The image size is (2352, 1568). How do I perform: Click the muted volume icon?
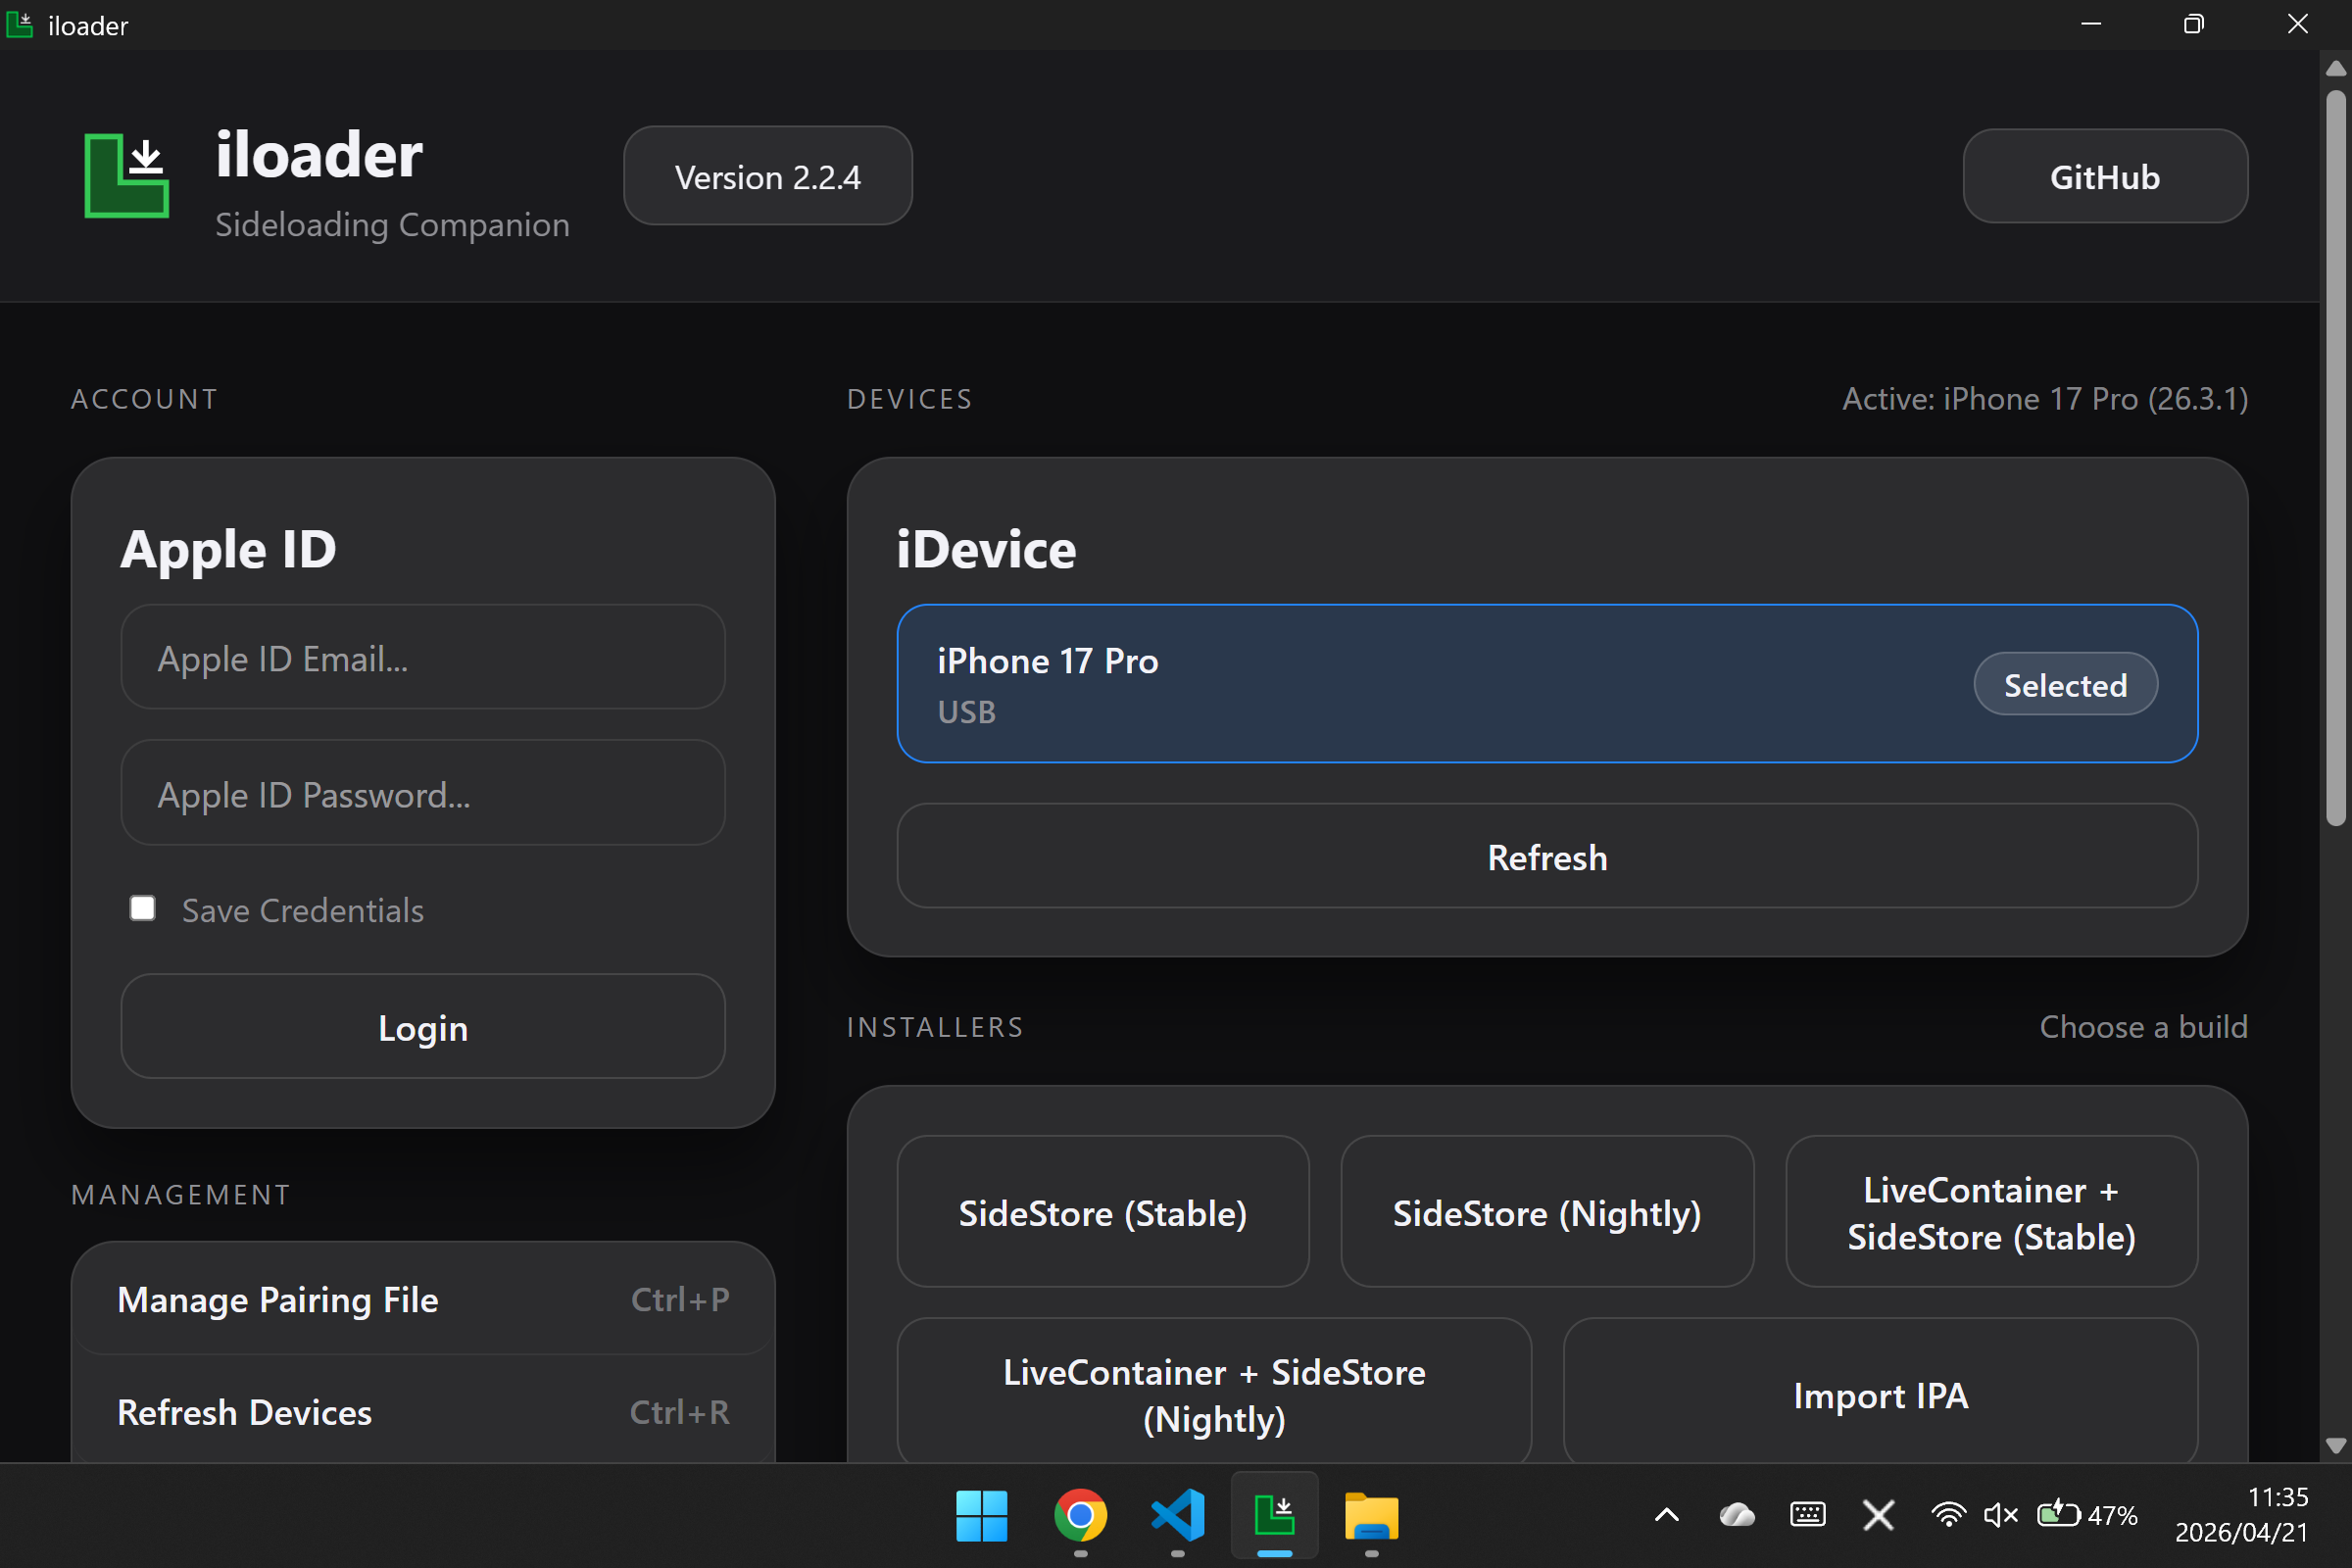[x=2000, y=1515]
